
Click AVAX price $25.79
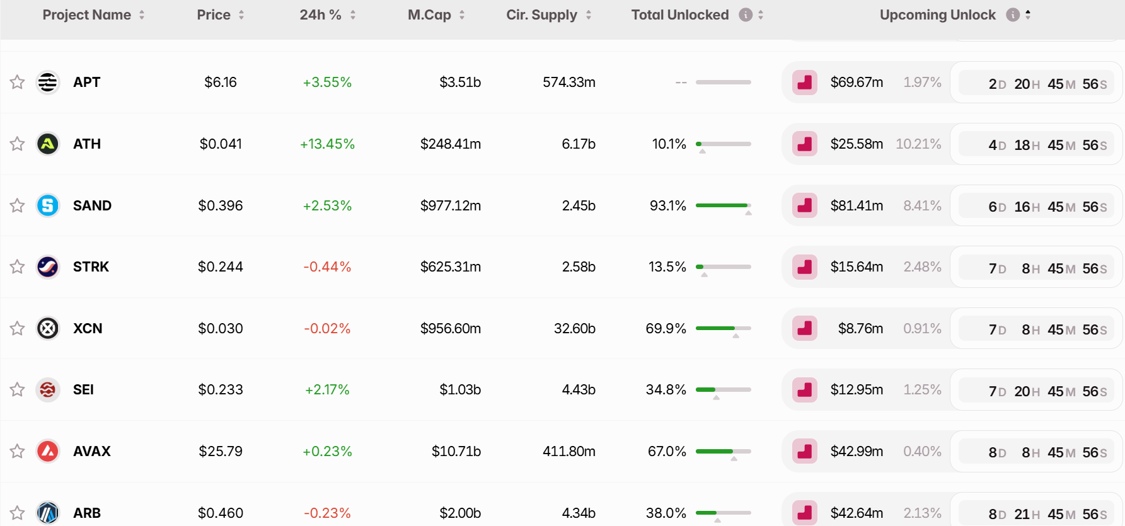[x=221, y=451]
